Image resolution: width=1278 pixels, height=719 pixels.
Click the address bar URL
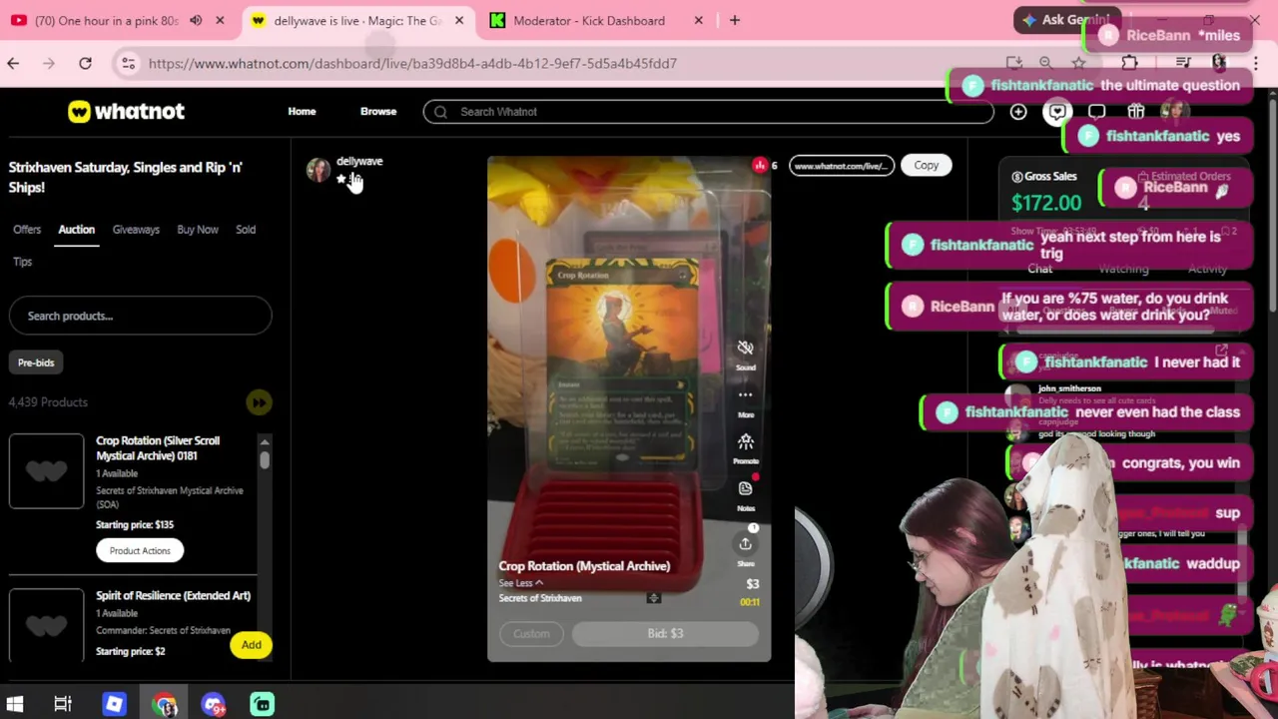(412, 64)
